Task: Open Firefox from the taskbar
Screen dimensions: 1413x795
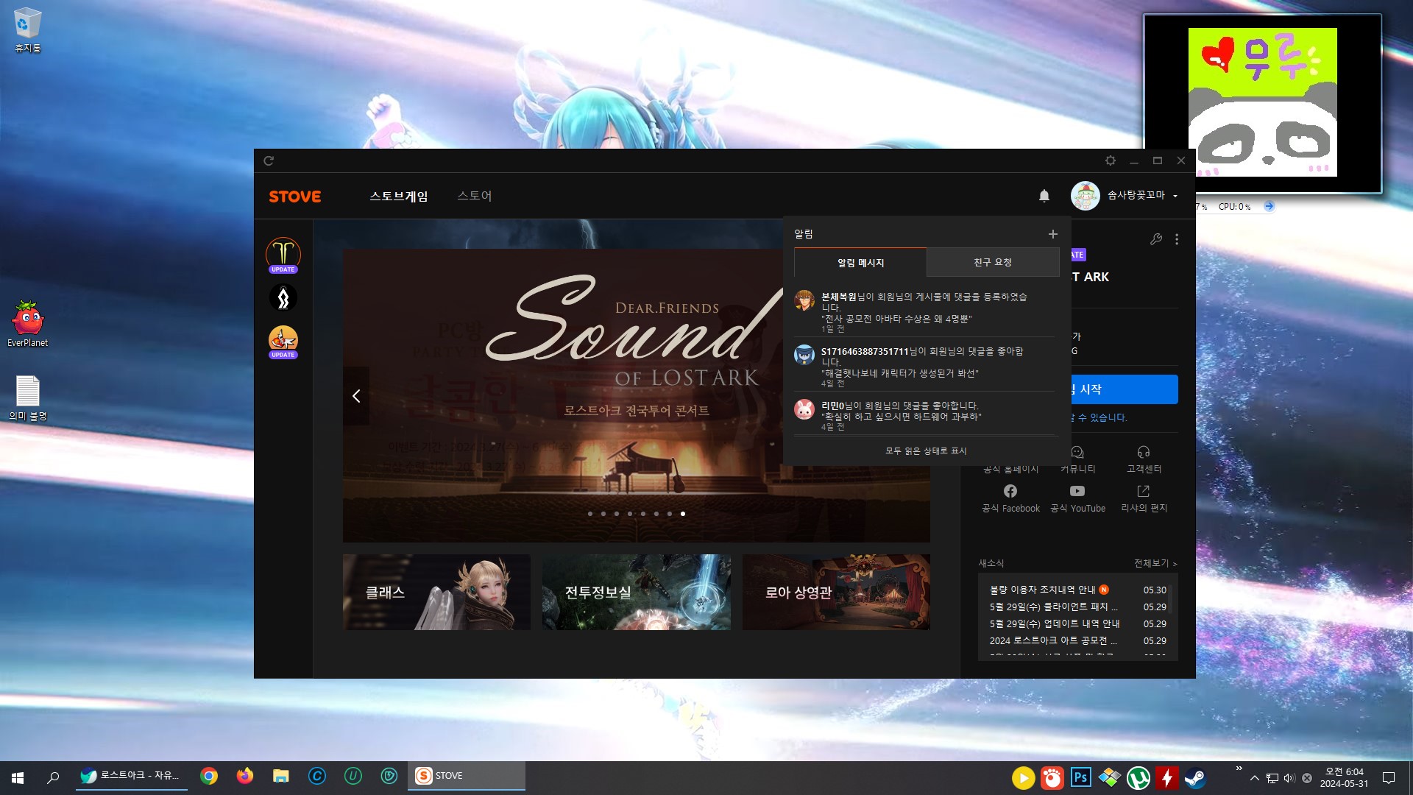Action: [245, 777]
